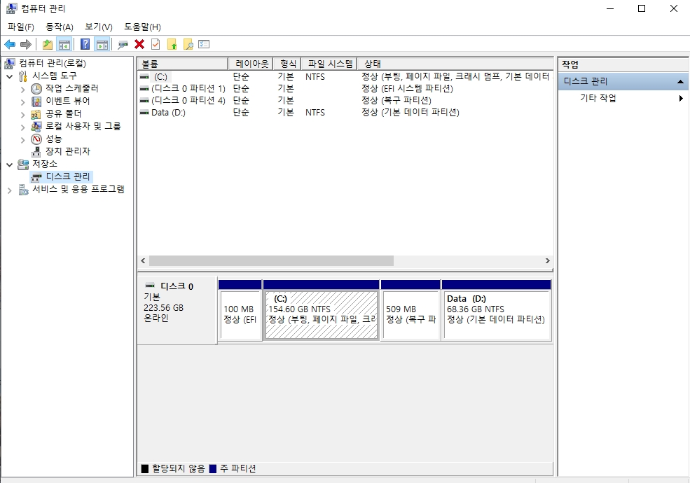The width and height of the screenshot is (690, 483).
Task: Expand the 로컬 사용자 및 그룹 node
Action: pyautogui.click(x=23, y=127)
